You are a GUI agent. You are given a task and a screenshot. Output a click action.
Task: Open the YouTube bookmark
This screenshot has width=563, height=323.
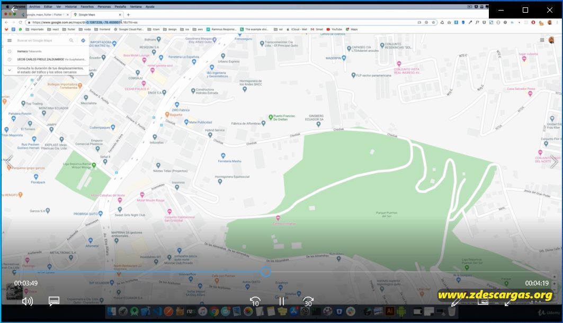click(x=334, y=30)
